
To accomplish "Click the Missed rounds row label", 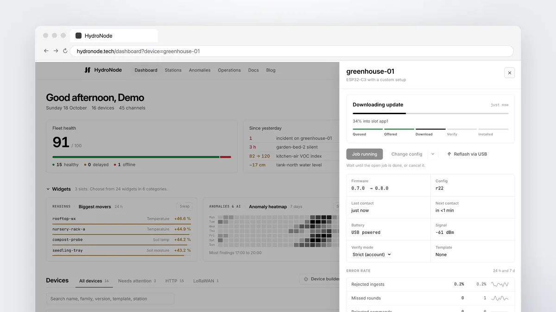I will point(366,298).
